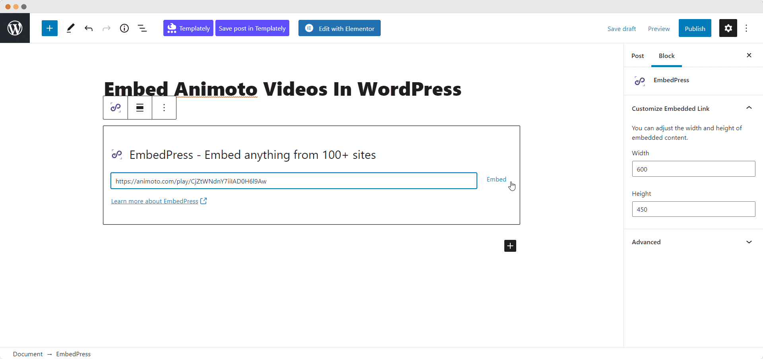The image size is (763, 359).
Task: Click Save draft link
Action: pyautogui.click(x=622, y=29)
